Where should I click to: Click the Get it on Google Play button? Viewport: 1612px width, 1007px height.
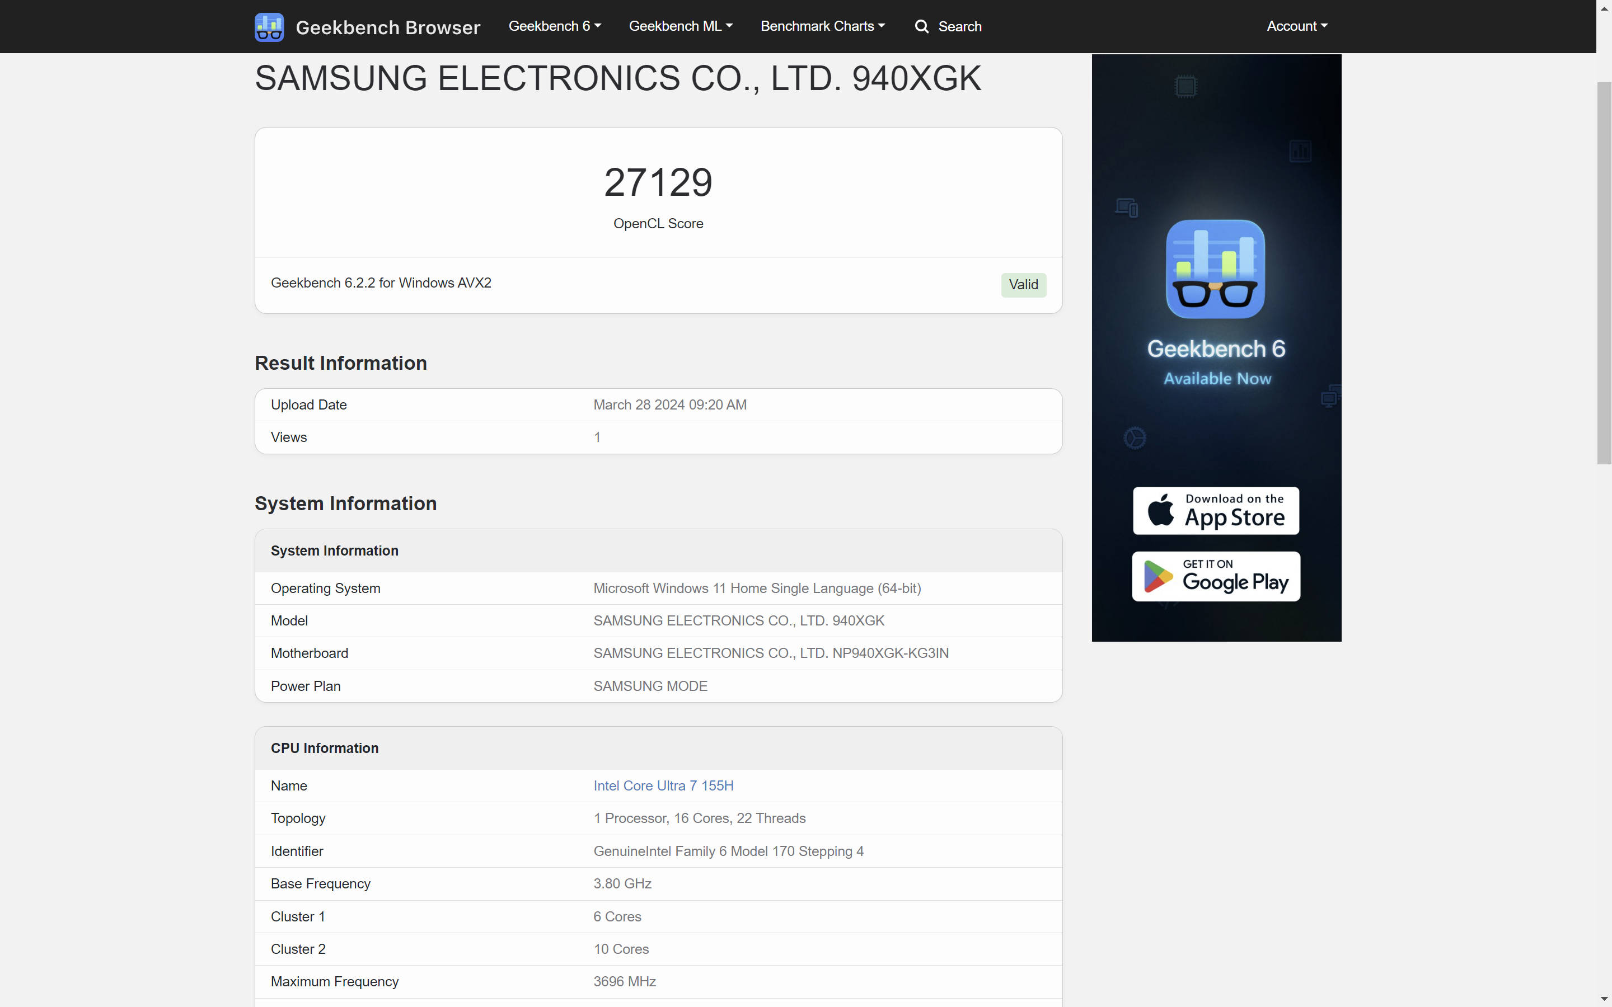coord(1216,576)
